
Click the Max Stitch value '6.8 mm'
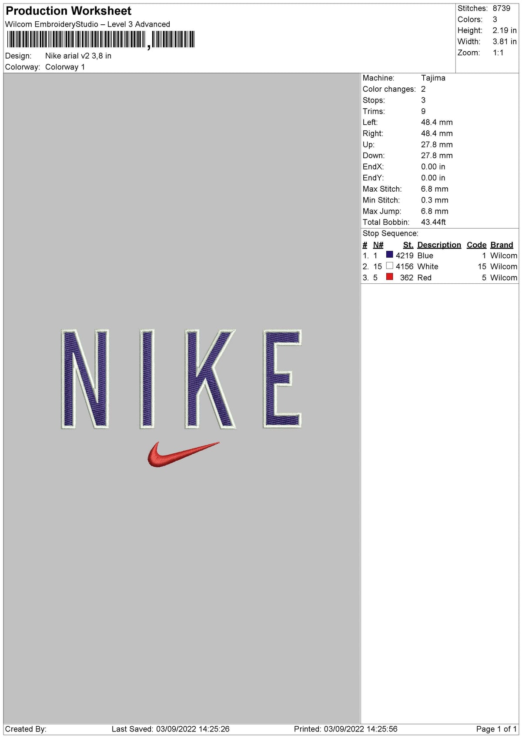click(x=435, y=189)
